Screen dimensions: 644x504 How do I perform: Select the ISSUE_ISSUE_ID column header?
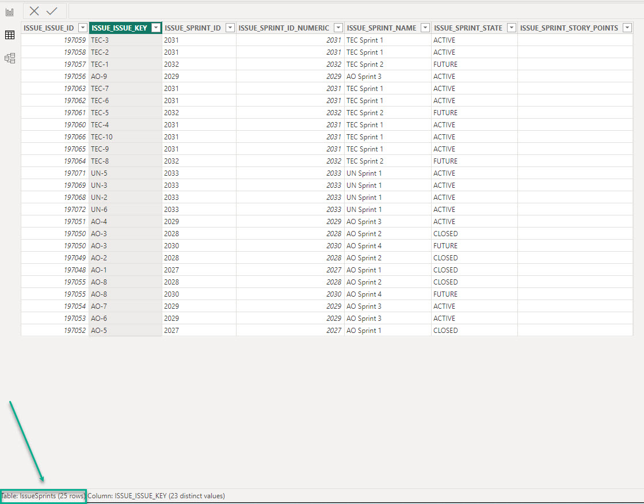(x=49, y=28)
